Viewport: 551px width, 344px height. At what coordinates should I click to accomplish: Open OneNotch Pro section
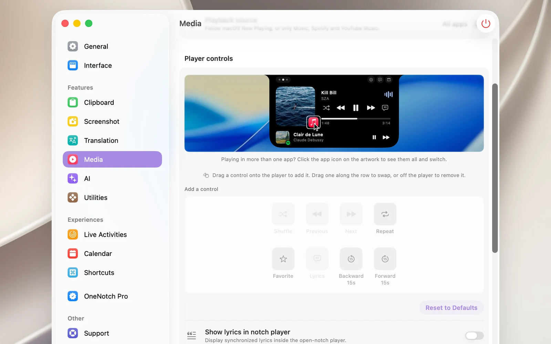pos(112,296)
